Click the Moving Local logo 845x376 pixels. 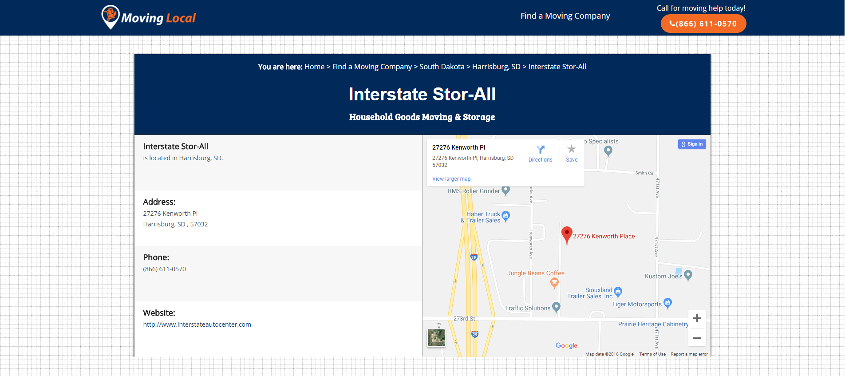pos(149,17)
